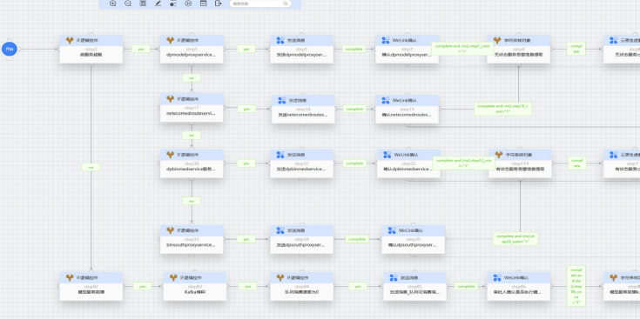Select 'no' label on line from step2 to step82
The width and height of the screenshot is (640, 319).
tap(91, 167)
